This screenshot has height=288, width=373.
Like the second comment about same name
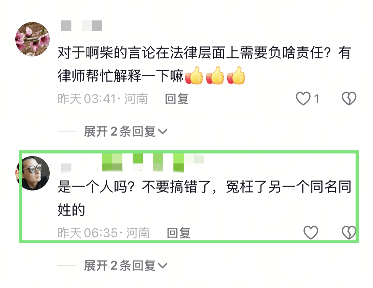[311, 232]
